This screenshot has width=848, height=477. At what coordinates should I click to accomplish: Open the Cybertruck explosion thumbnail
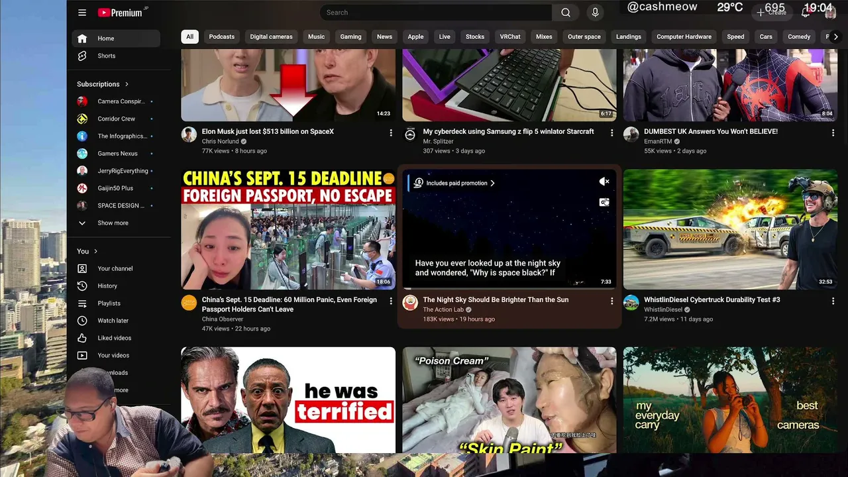tap(730, 229)
